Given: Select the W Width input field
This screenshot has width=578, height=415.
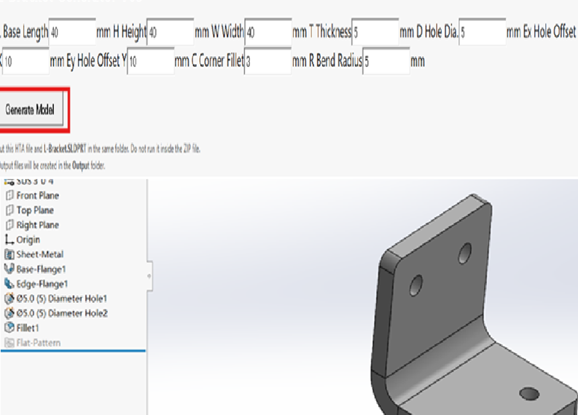Looking at the screenshot, I should point(268,31).
